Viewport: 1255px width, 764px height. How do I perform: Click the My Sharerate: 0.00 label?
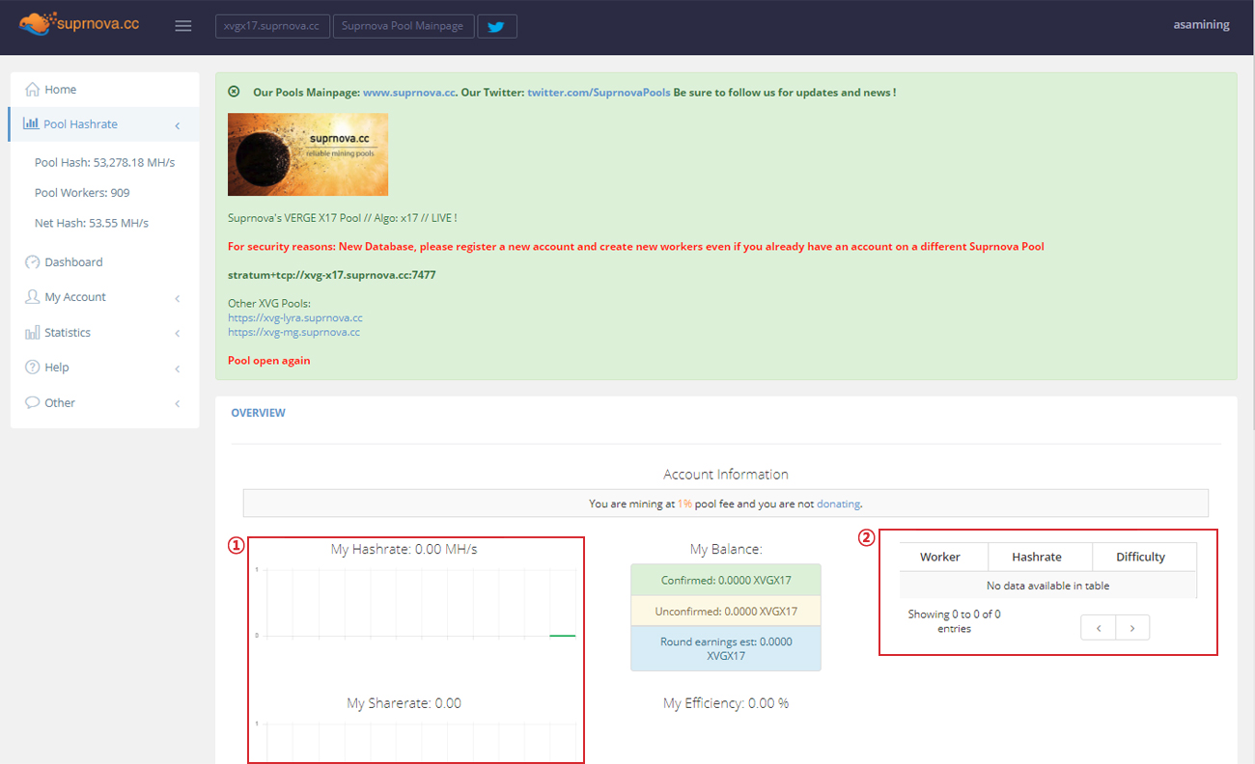pyautogui.click(x=404, y=703)
